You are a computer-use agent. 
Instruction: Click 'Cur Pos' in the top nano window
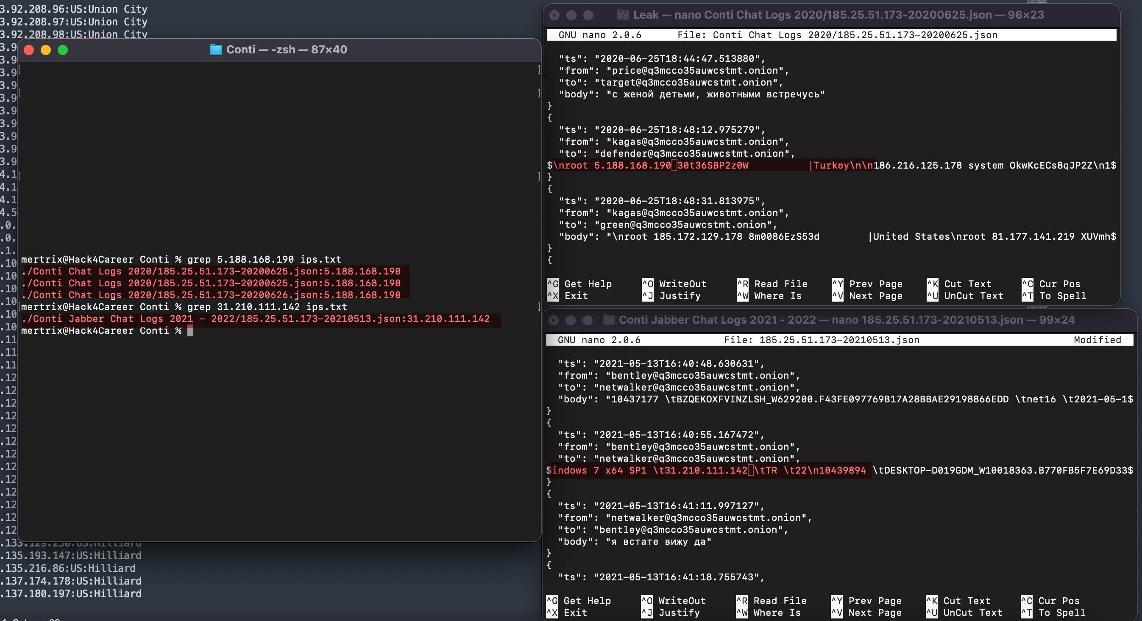pos(1059,284)
